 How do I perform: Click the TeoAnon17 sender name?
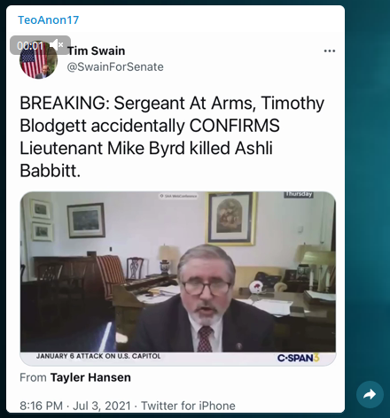(x=49, y=20)
